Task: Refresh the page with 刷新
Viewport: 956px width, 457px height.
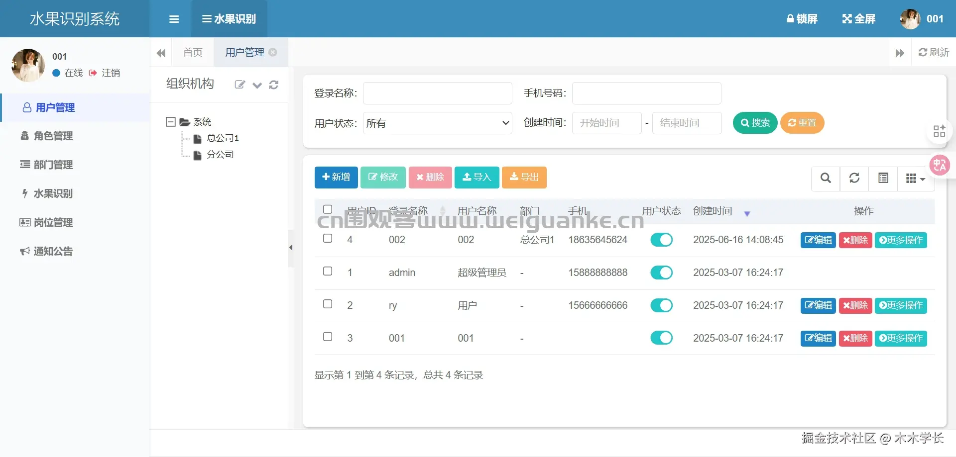Action: 934,52
